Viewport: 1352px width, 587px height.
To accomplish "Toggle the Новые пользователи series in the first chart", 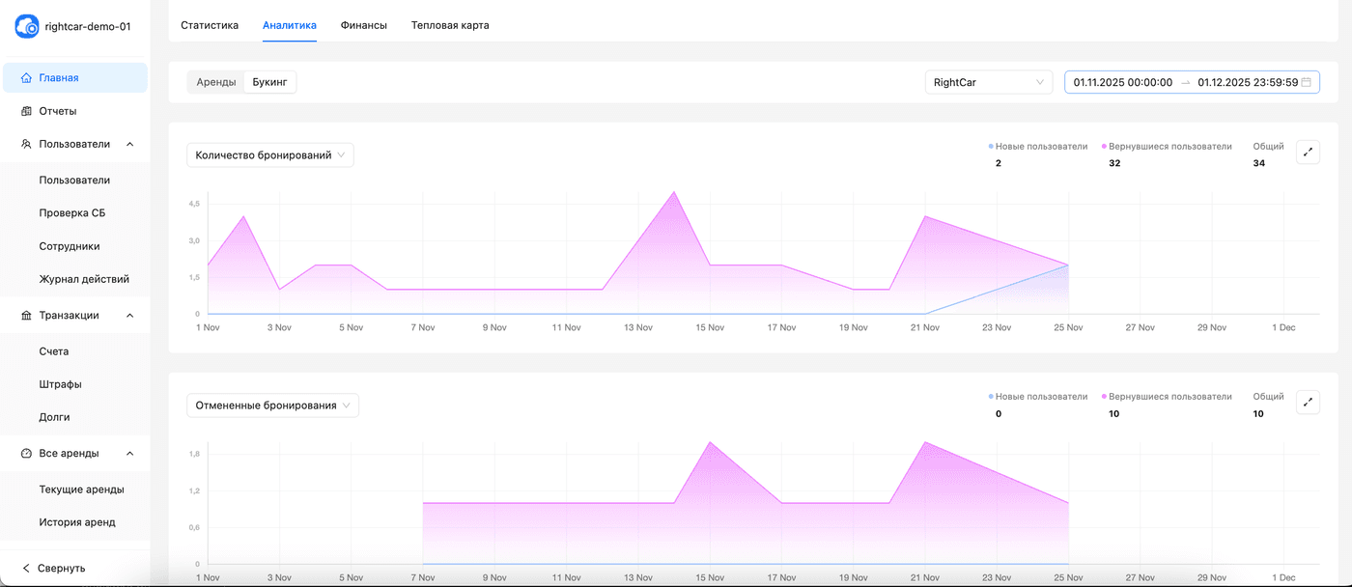I will [1037, 147].
